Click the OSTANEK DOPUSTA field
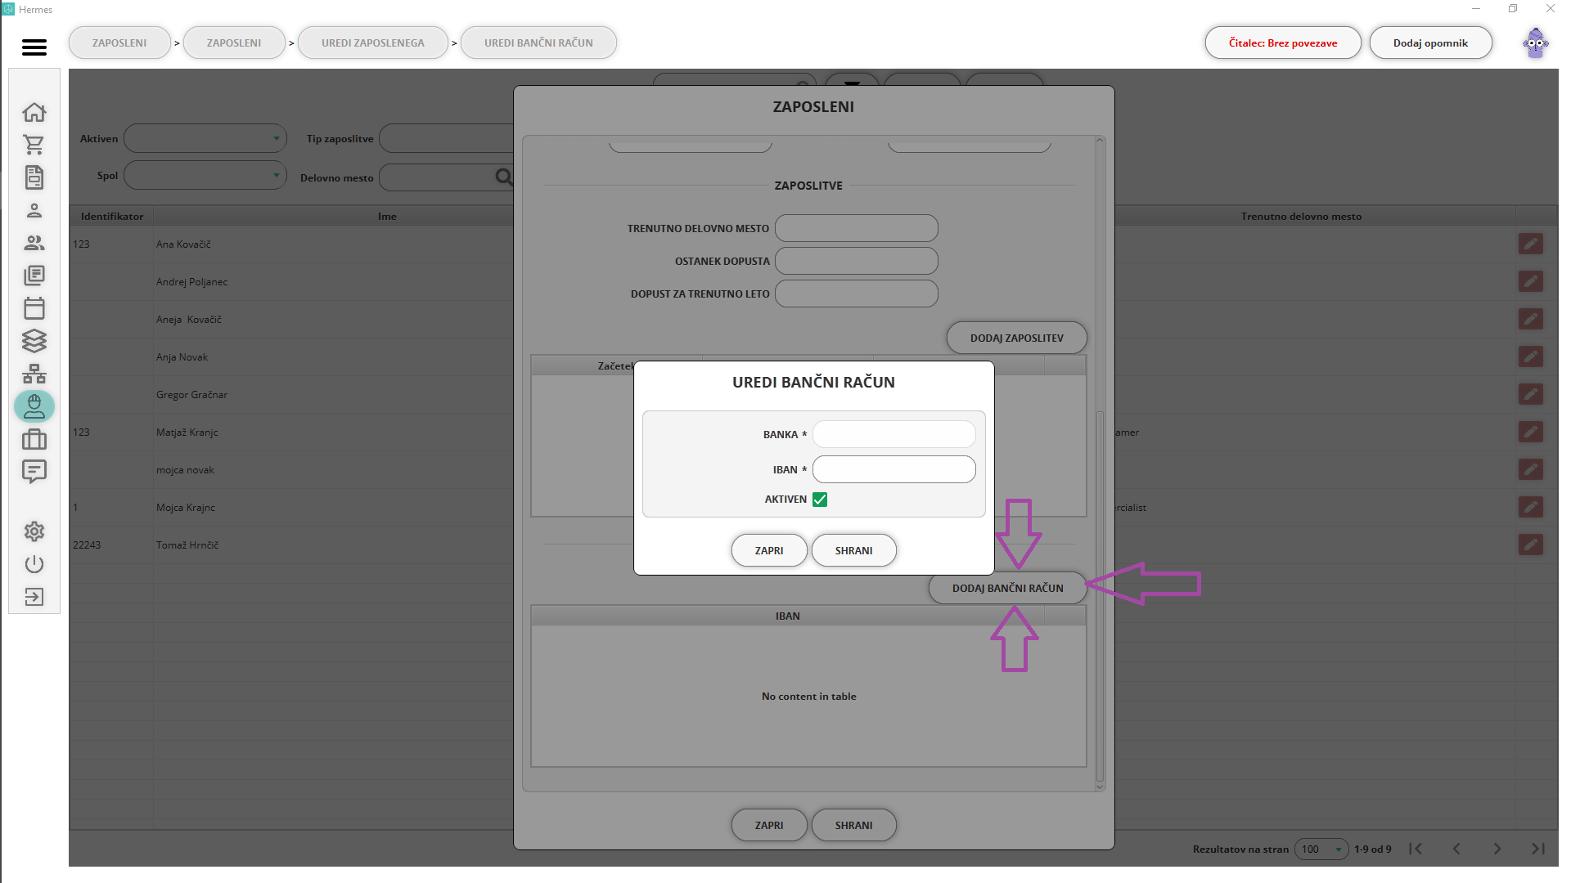 pyautogui.click(x=856, y=261)
